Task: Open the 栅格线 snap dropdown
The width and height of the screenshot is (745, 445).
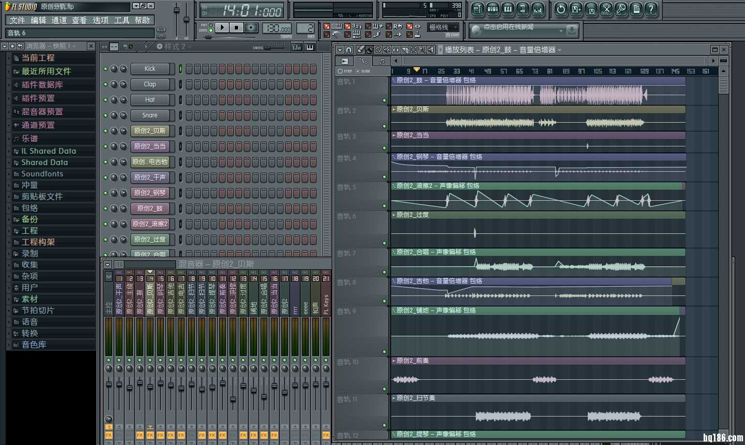Action: coord(443,27)
